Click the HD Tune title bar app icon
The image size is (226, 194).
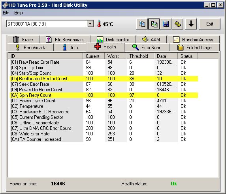(5, 6)
